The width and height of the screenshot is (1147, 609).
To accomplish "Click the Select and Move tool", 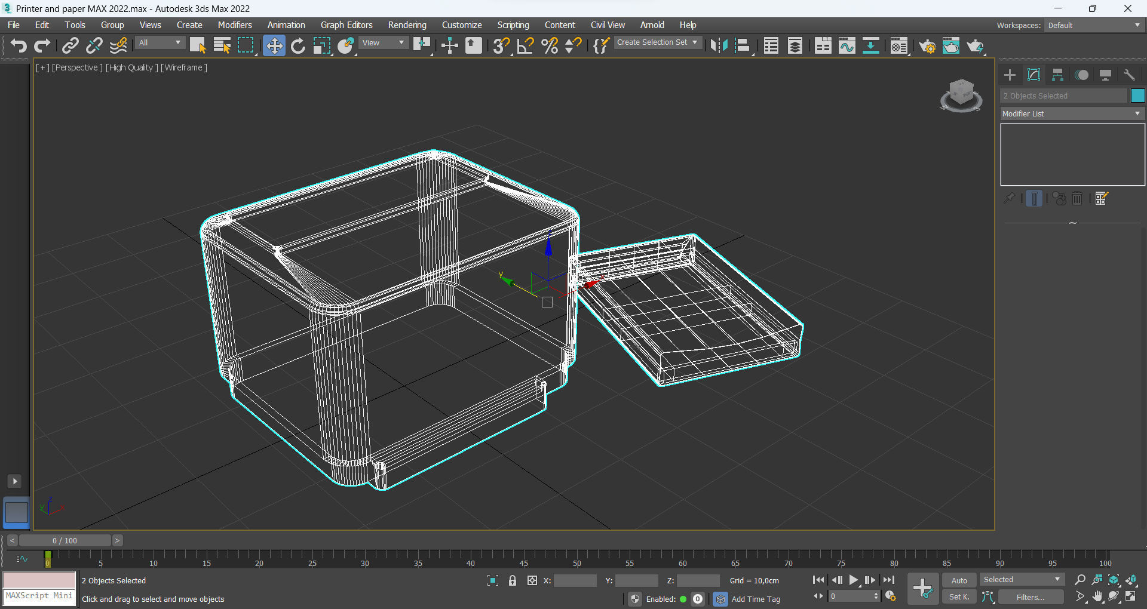I will coord(274,46).
